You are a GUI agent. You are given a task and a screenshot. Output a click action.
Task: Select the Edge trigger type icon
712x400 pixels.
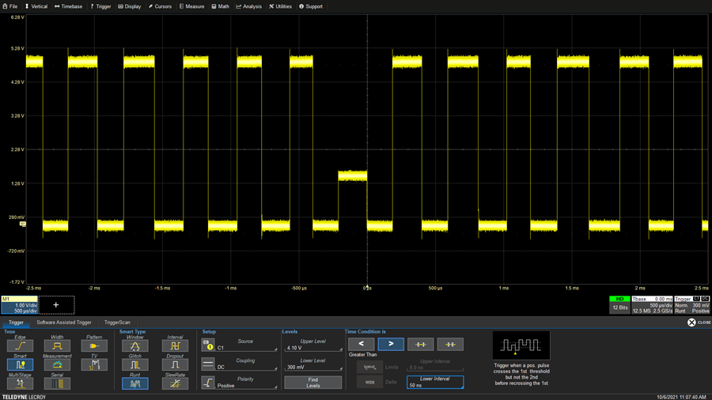coord(20,345)
